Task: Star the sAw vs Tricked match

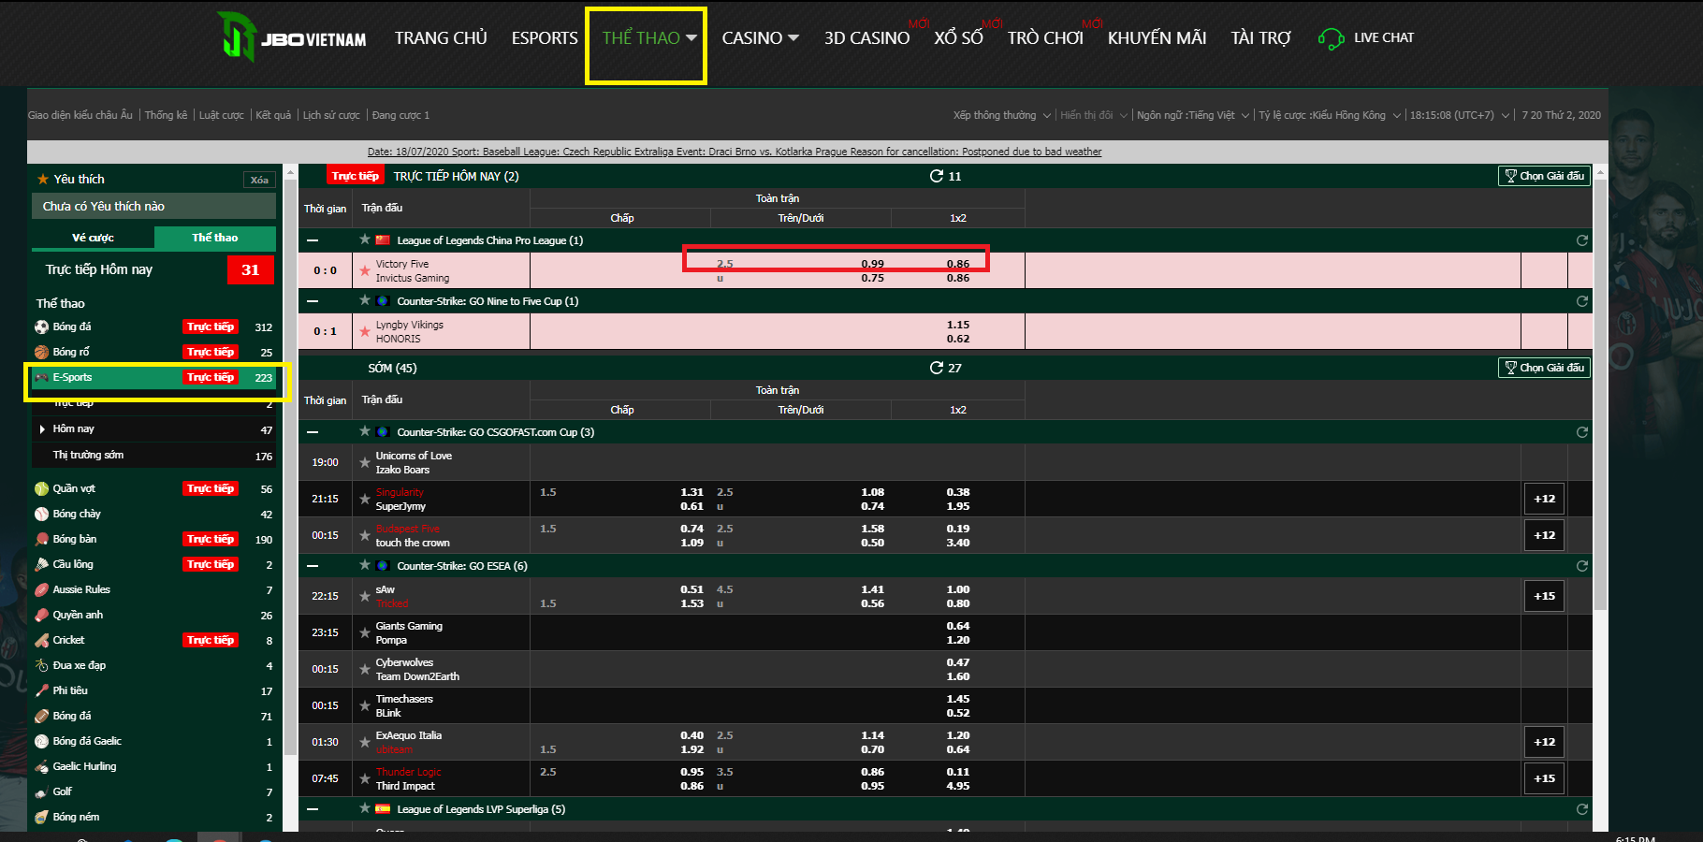Action: [x=365, y=596]
